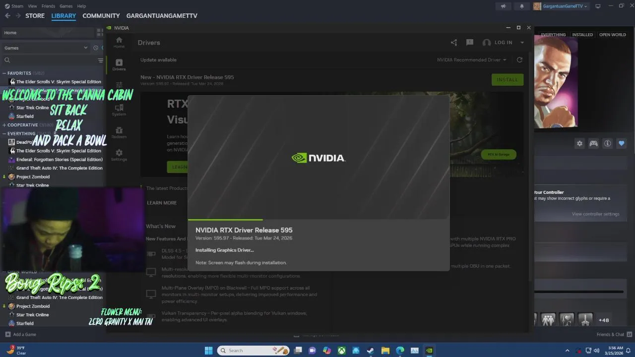Screen dimensions: 635x357
Task: Show game info icon in Steam
Action: pyautogui.click(x=607, y=143)
